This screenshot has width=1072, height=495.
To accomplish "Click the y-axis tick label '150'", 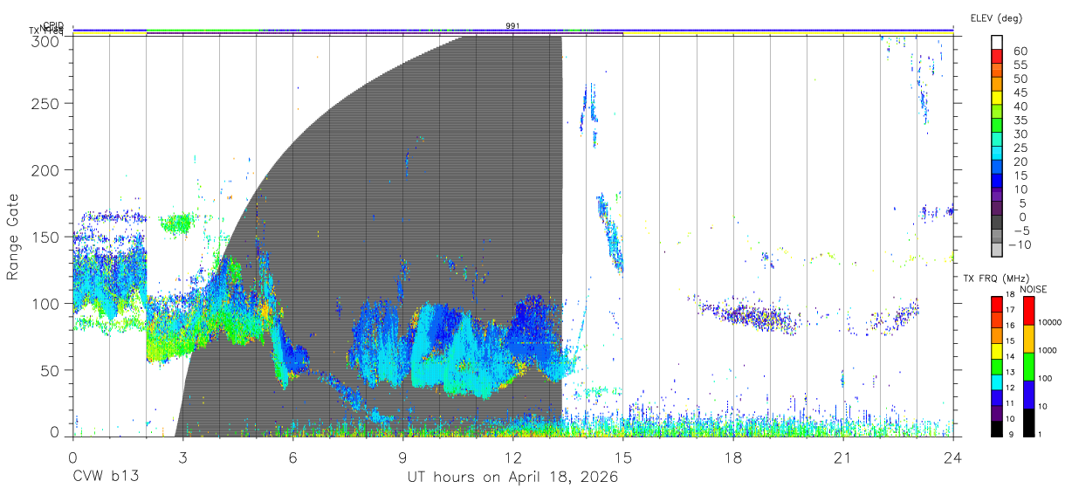I will click(x=46, y=237).
